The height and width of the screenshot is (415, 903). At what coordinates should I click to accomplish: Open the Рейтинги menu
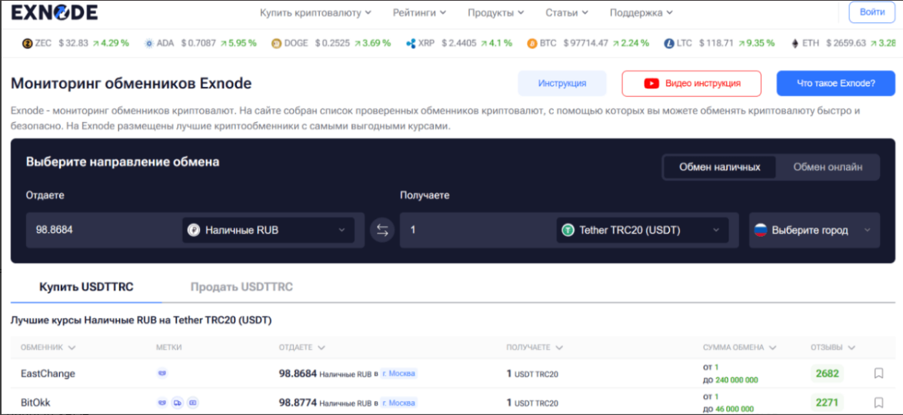point(419,12)
